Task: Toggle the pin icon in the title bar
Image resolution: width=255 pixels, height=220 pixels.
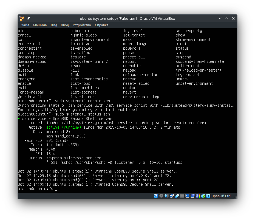Action: click(x=28, y=18)
